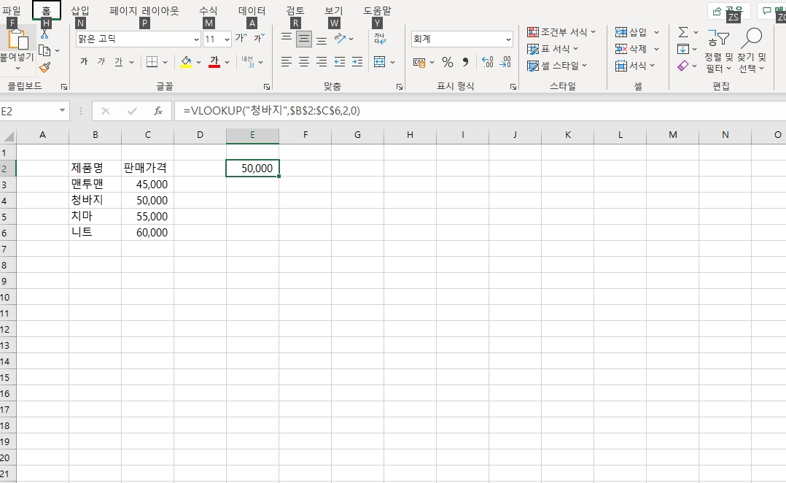Screen dimensions: 786x483
Task: Open font settings dialog launcher
Action: pos(267,87)
